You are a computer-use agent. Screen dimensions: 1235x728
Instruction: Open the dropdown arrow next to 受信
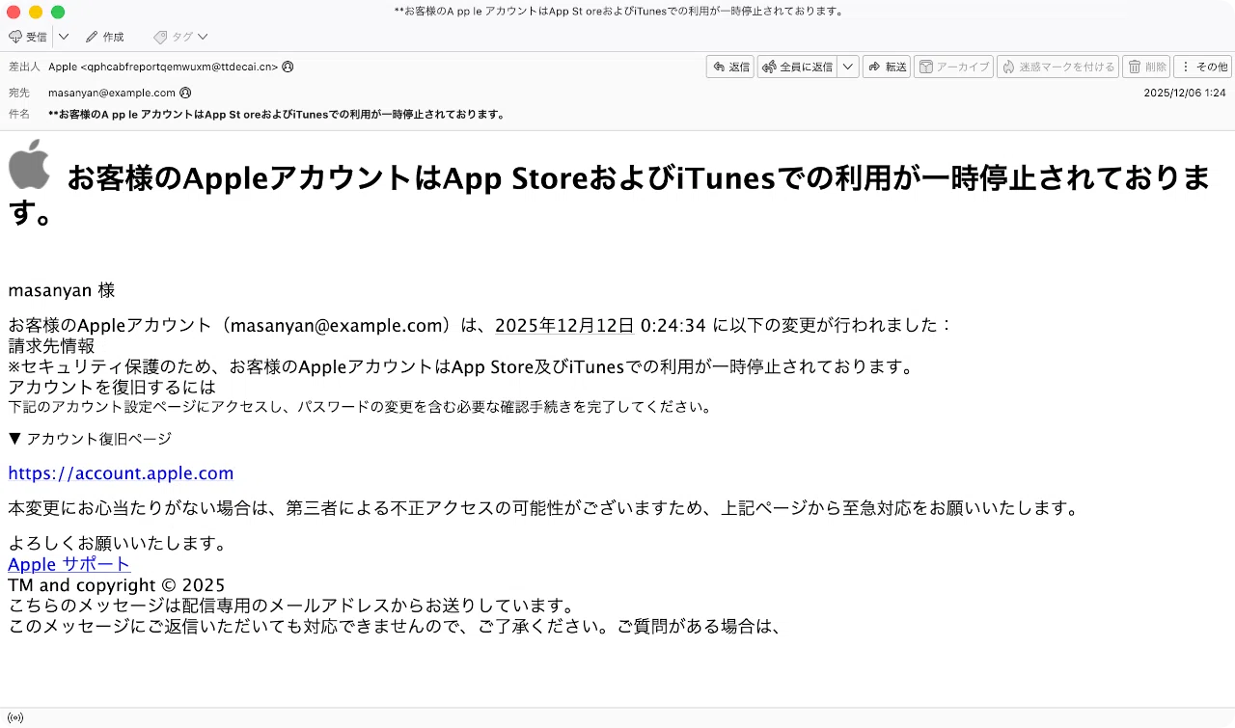click(63, 37)
